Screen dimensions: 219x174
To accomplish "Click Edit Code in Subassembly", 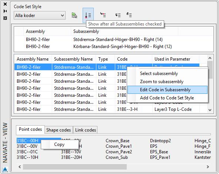I will [167, 90].
